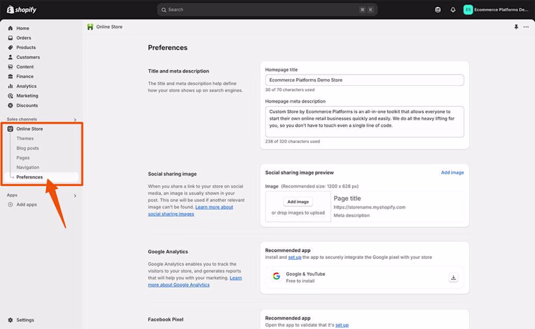Click the Shopify logo
Screen dimensions: 535x329
coord(21,10)
